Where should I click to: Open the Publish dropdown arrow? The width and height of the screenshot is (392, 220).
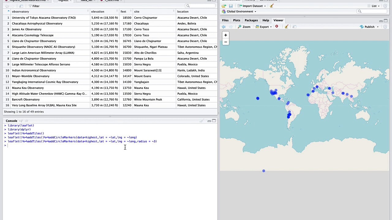(378, 27)
